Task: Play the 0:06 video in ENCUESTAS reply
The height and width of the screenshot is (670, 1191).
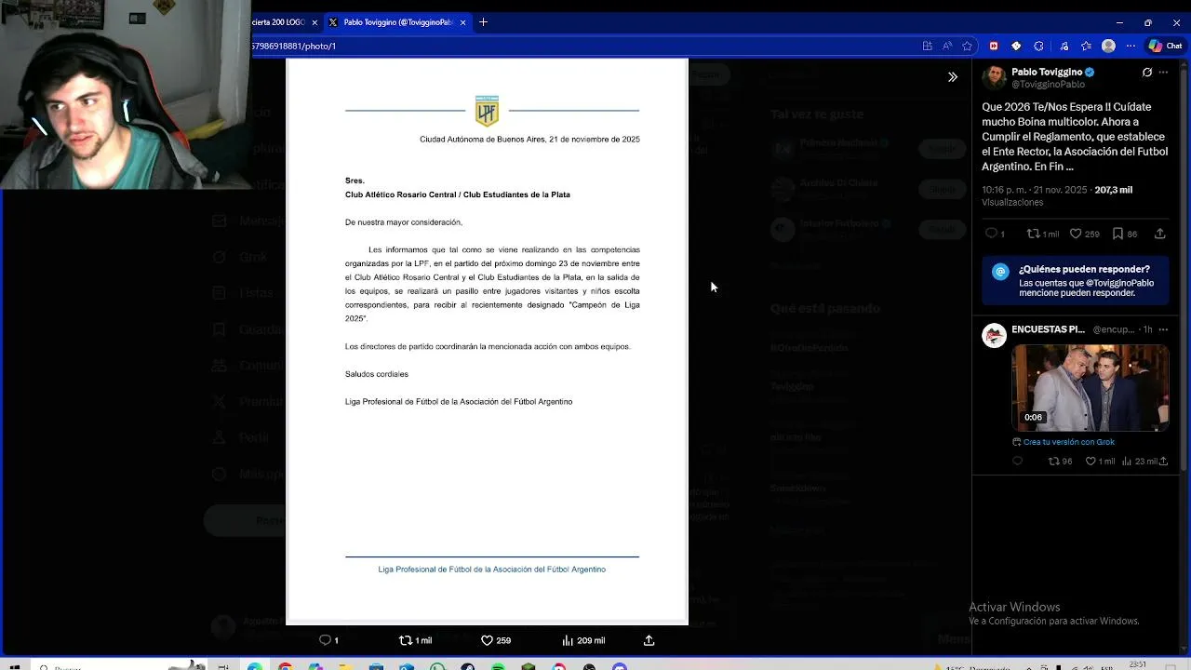Action: pyautogui.click(x=1091, y=387)
